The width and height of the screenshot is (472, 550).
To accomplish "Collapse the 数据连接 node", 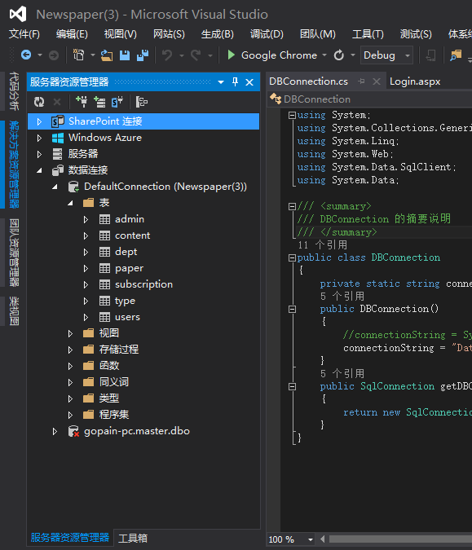I will tap(40, 170).
